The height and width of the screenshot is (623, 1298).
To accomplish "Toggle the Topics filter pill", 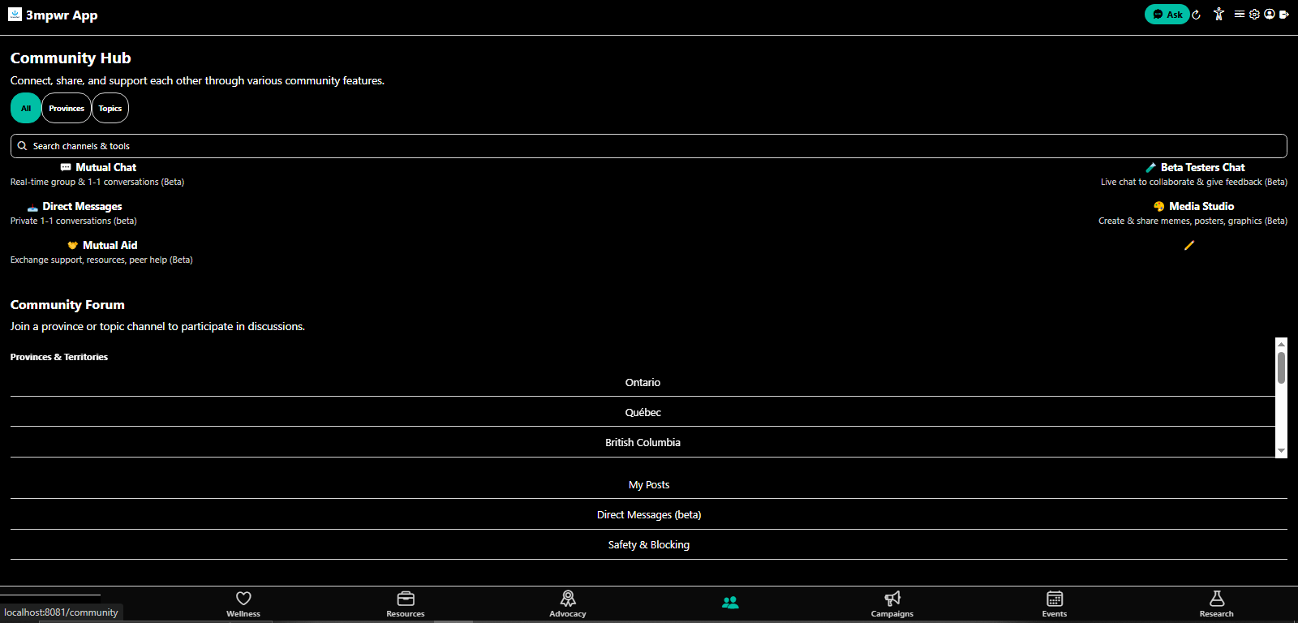I will 110,108.
